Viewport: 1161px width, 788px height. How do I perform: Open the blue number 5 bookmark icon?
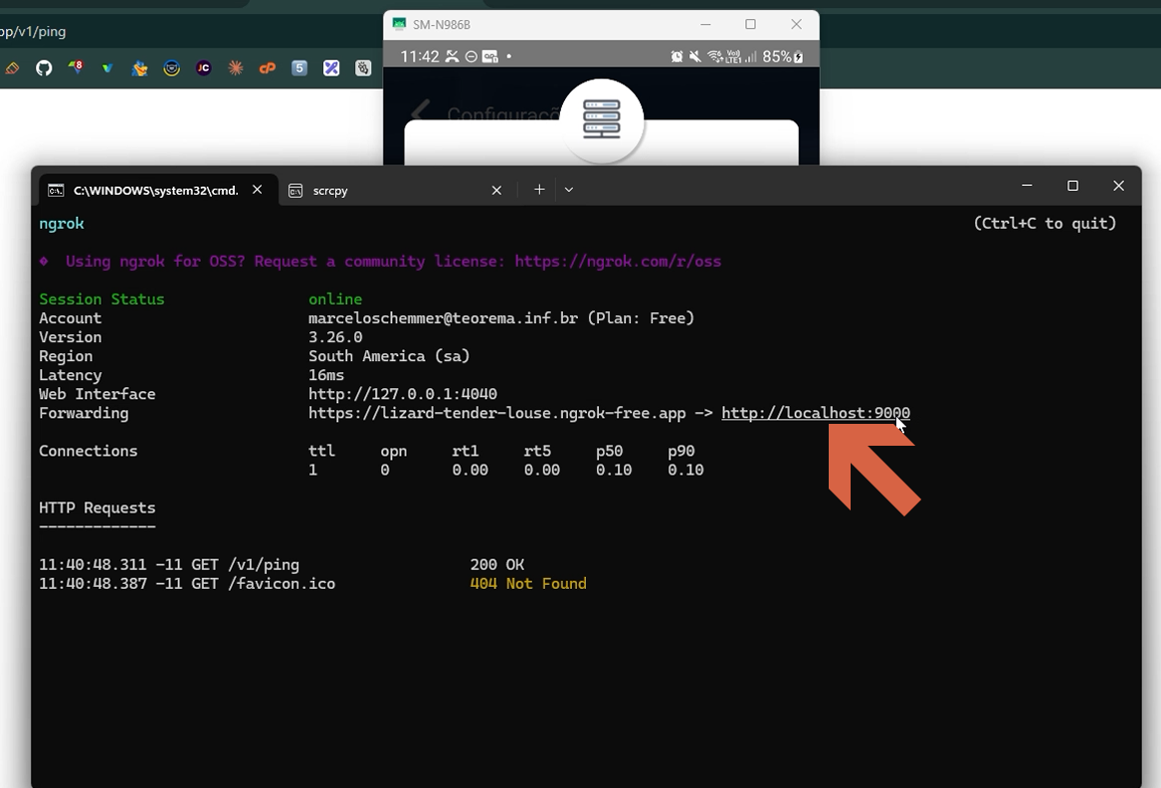click(x=299, y=68)
